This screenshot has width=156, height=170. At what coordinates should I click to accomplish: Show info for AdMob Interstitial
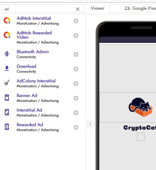pyautogui.click(x=76, y=21)
